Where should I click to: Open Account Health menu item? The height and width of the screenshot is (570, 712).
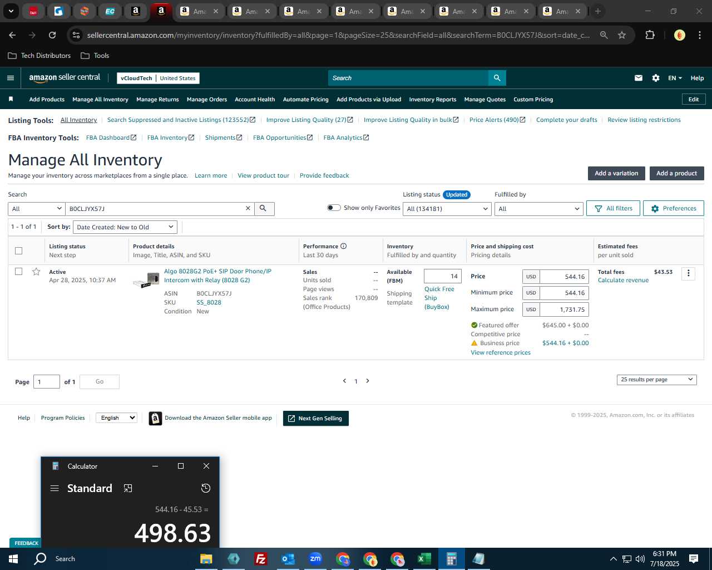(x=255, y=100)
